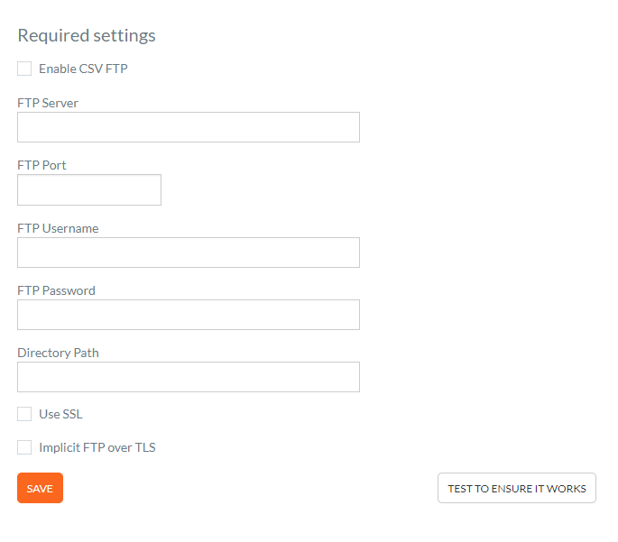Click the 'FTP Port' field label

42,165
